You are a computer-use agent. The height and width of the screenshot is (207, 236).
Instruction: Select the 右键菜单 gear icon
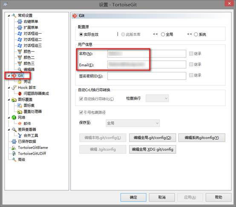pyautogui.click(x=20, y=22)
